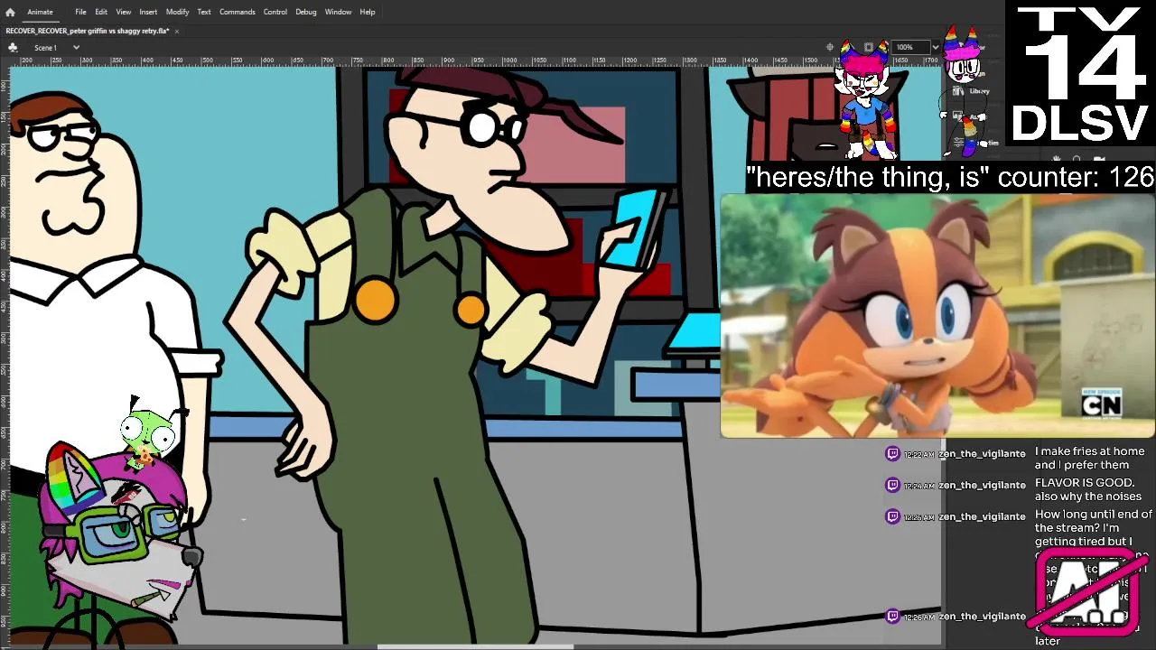Open the zoom level dropdown arrow
This screenshot has height=650, width=1156.
point(936,47)
